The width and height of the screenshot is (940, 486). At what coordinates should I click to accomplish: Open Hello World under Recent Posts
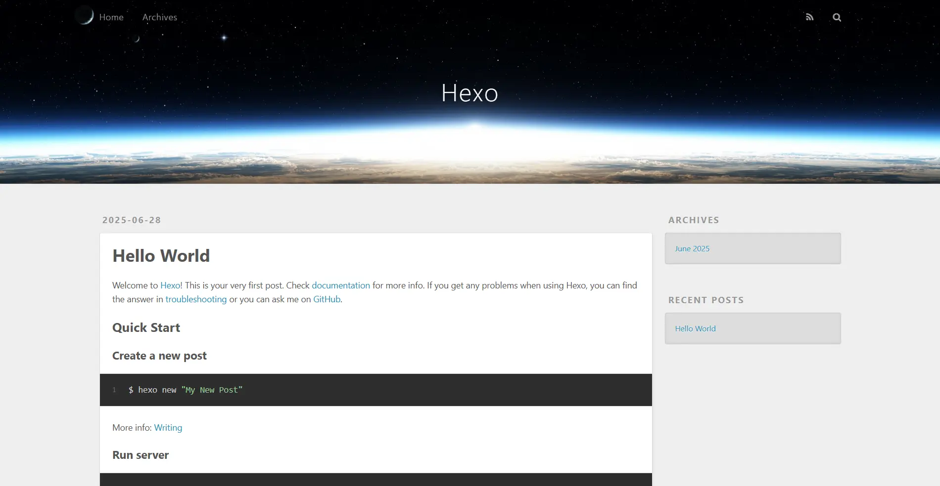(x=695, y=329)
